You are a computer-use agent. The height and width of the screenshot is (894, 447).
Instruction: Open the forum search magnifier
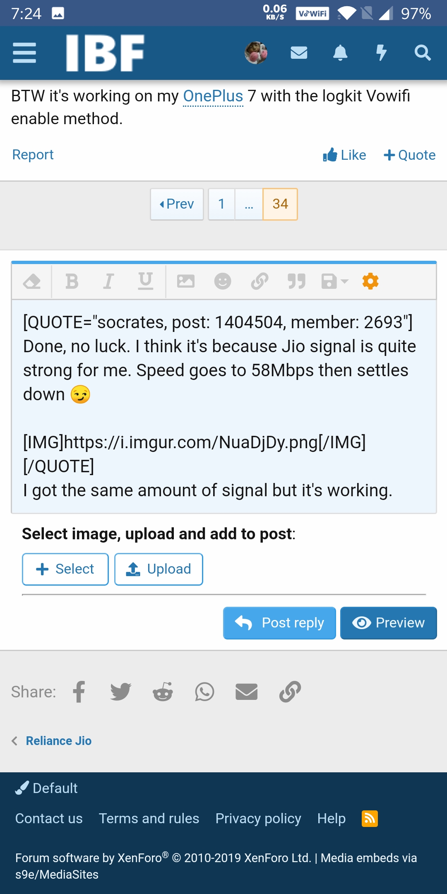pyautogui.click(x=423, y=53)
